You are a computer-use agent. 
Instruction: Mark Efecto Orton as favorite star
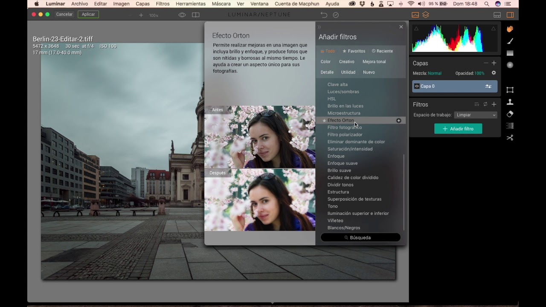(324, 121)
